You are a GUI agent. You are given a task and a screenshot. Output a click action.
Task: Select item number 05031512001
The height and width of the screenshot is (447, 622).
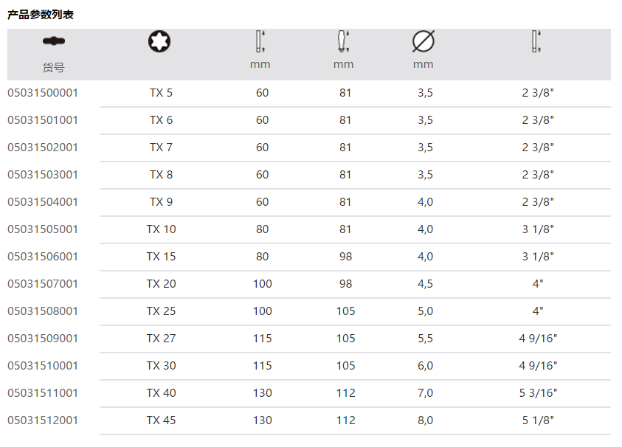point(43,420)
